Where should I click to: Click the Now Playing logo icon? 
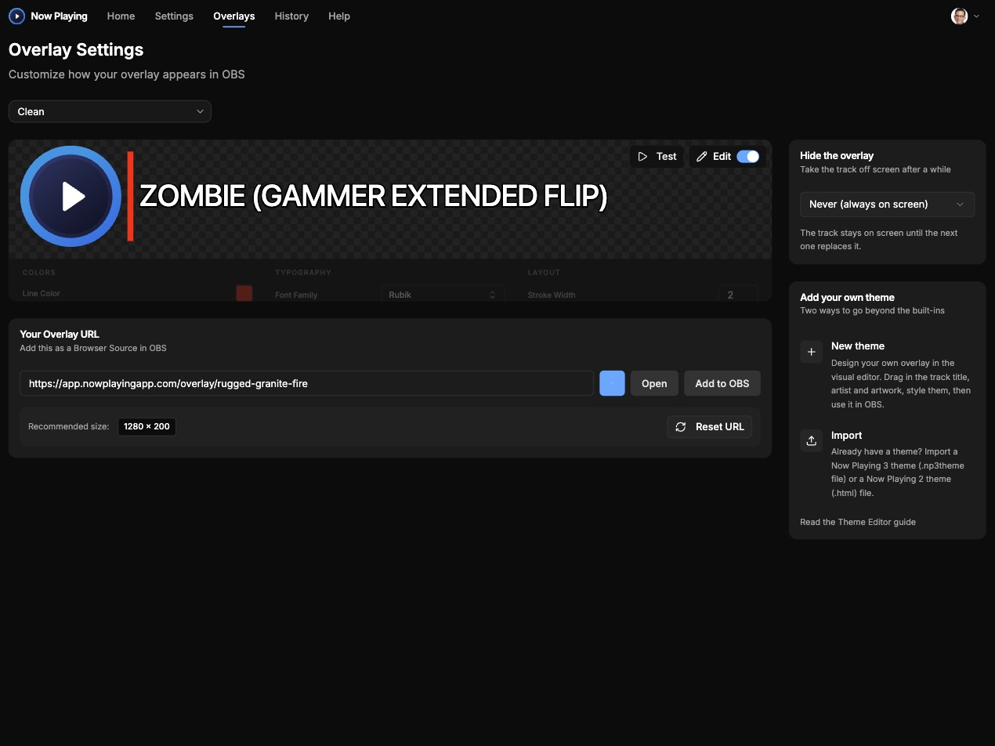tap(16, 16)
